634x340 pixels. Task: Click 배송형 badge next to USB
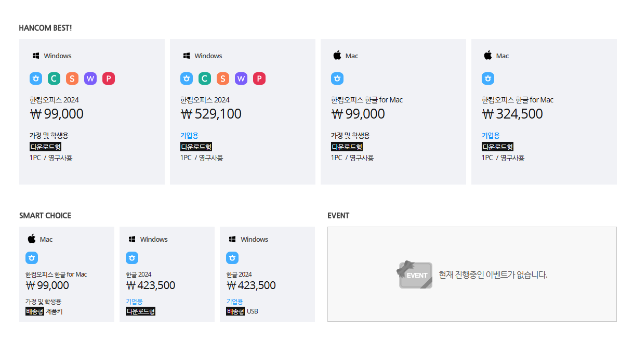(x=235, y=311)
